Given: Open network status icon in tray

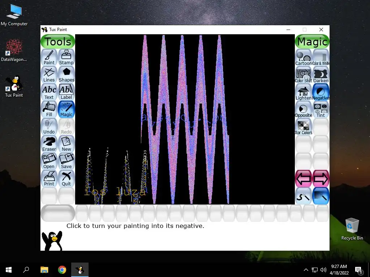Looking at the screenshot, I should coord(315,270).
